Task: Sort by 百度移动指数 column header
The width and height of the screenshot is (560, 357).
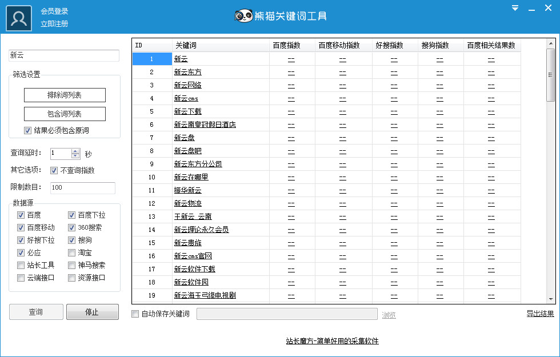Action: coord(343,45)
